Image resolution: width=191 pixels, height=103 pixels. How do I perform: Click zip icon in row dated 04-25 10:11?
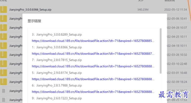3,37
